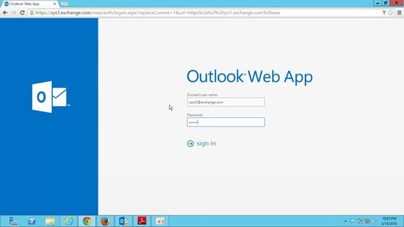This screenshot has height=227, width=404.
Task: Launch Internet Explorer from the taskbar
Action: coord(69,221)
